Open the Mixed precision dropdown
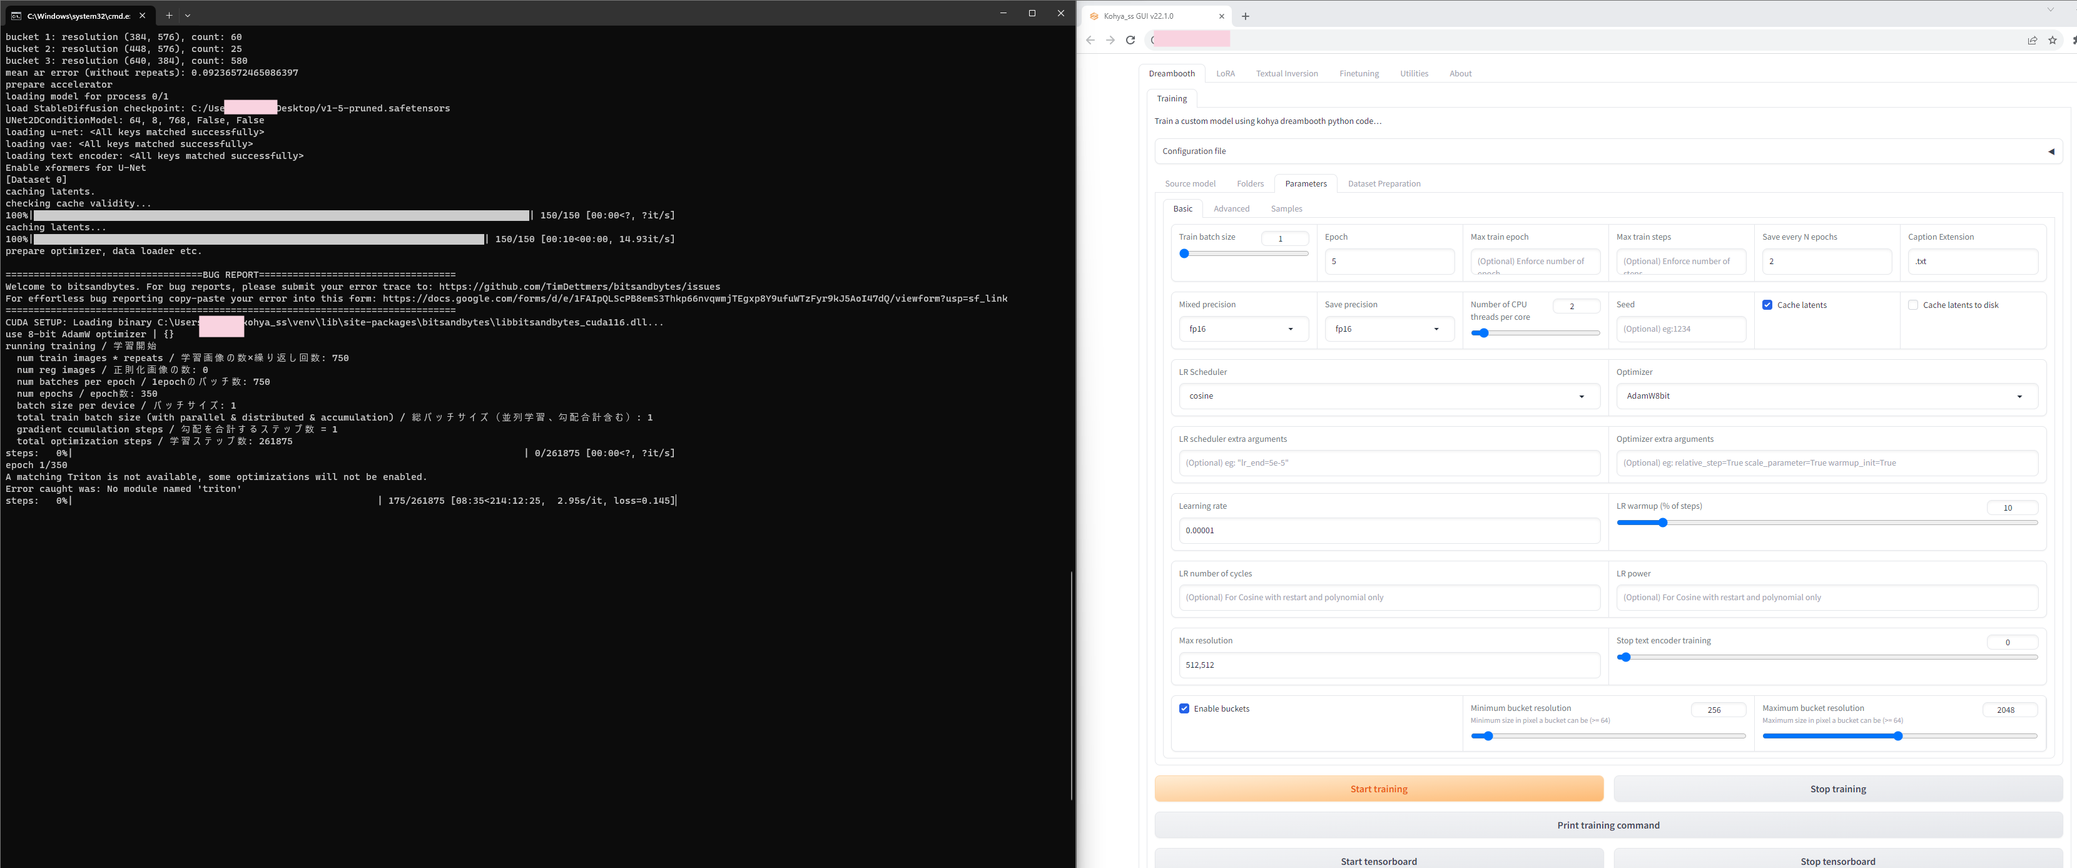 (1242, 329)
